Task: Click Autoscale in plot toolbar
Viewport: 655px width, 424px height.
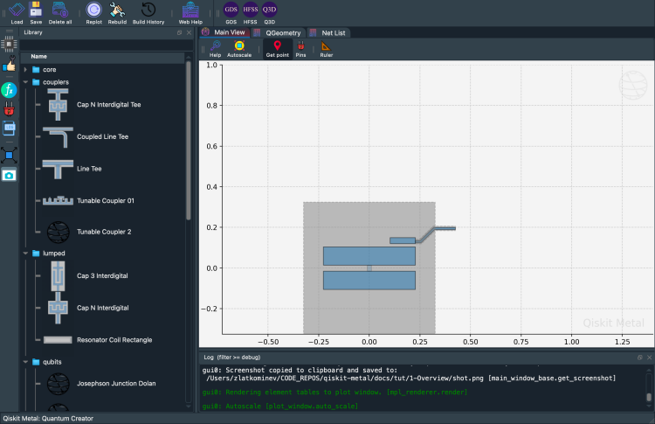Action: (239, 48)
